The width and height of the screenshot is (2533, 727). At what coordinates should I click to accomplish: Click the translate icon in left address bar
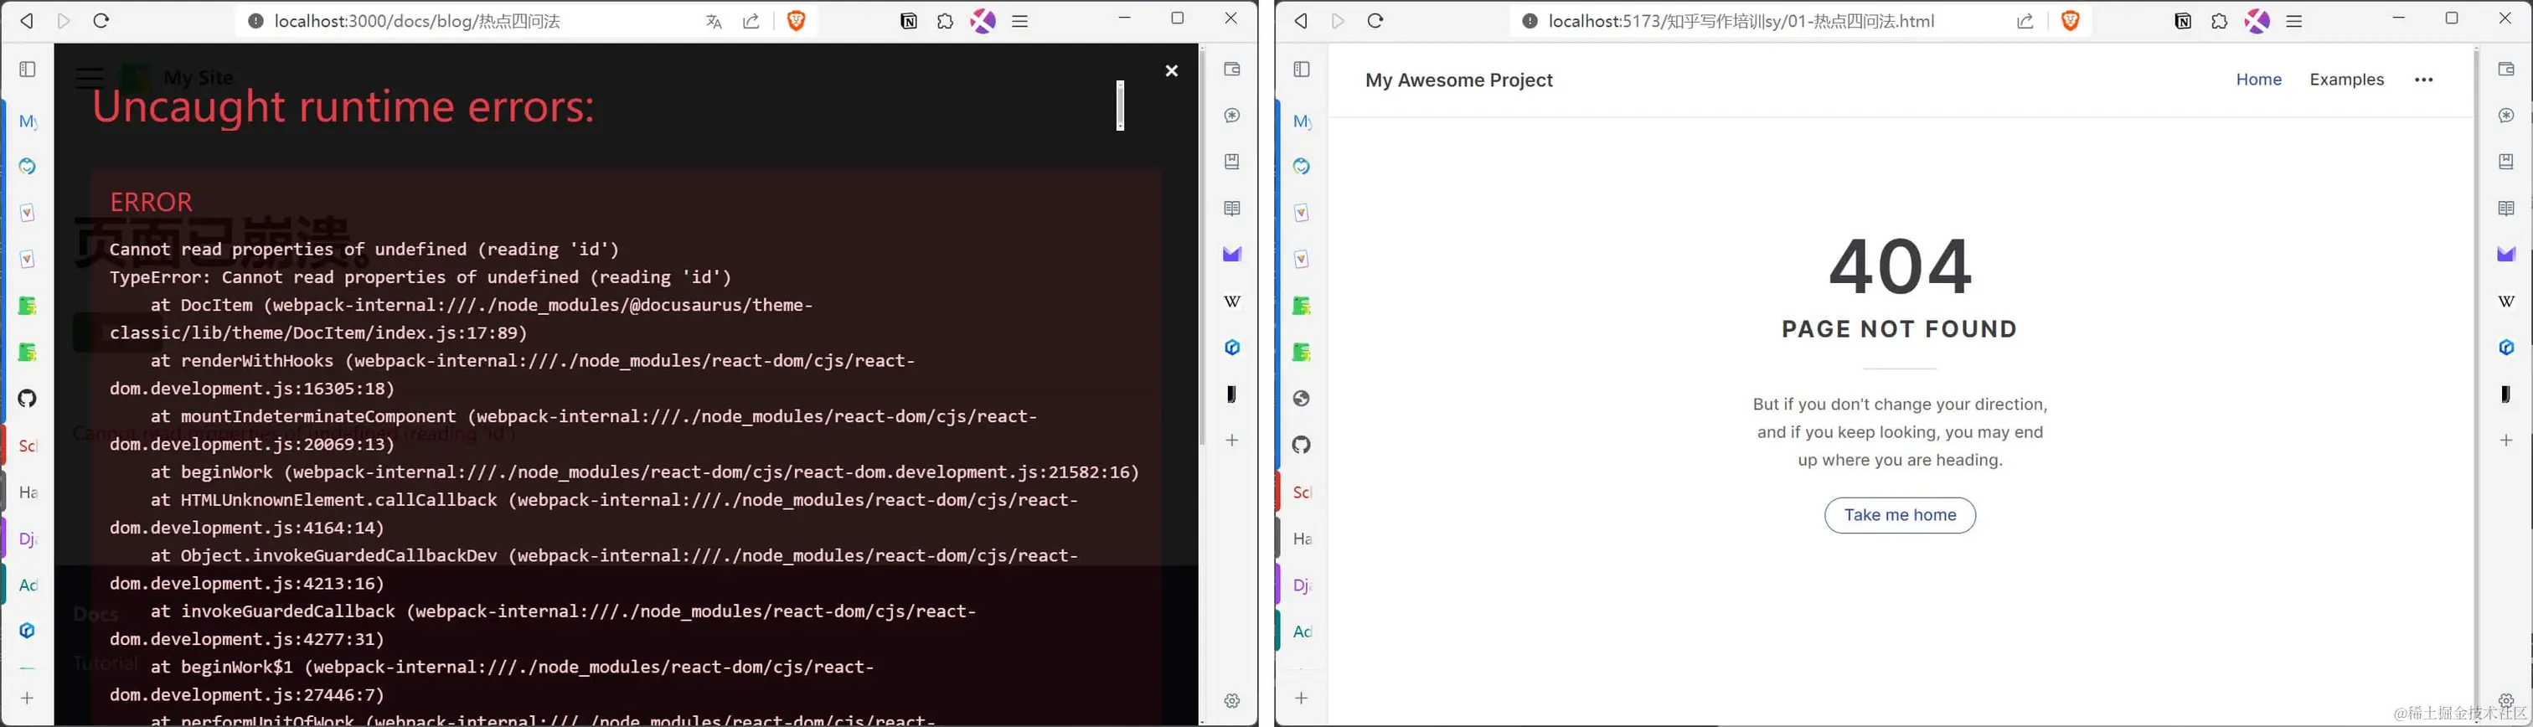pyautogui.click(x=714, y=22)
